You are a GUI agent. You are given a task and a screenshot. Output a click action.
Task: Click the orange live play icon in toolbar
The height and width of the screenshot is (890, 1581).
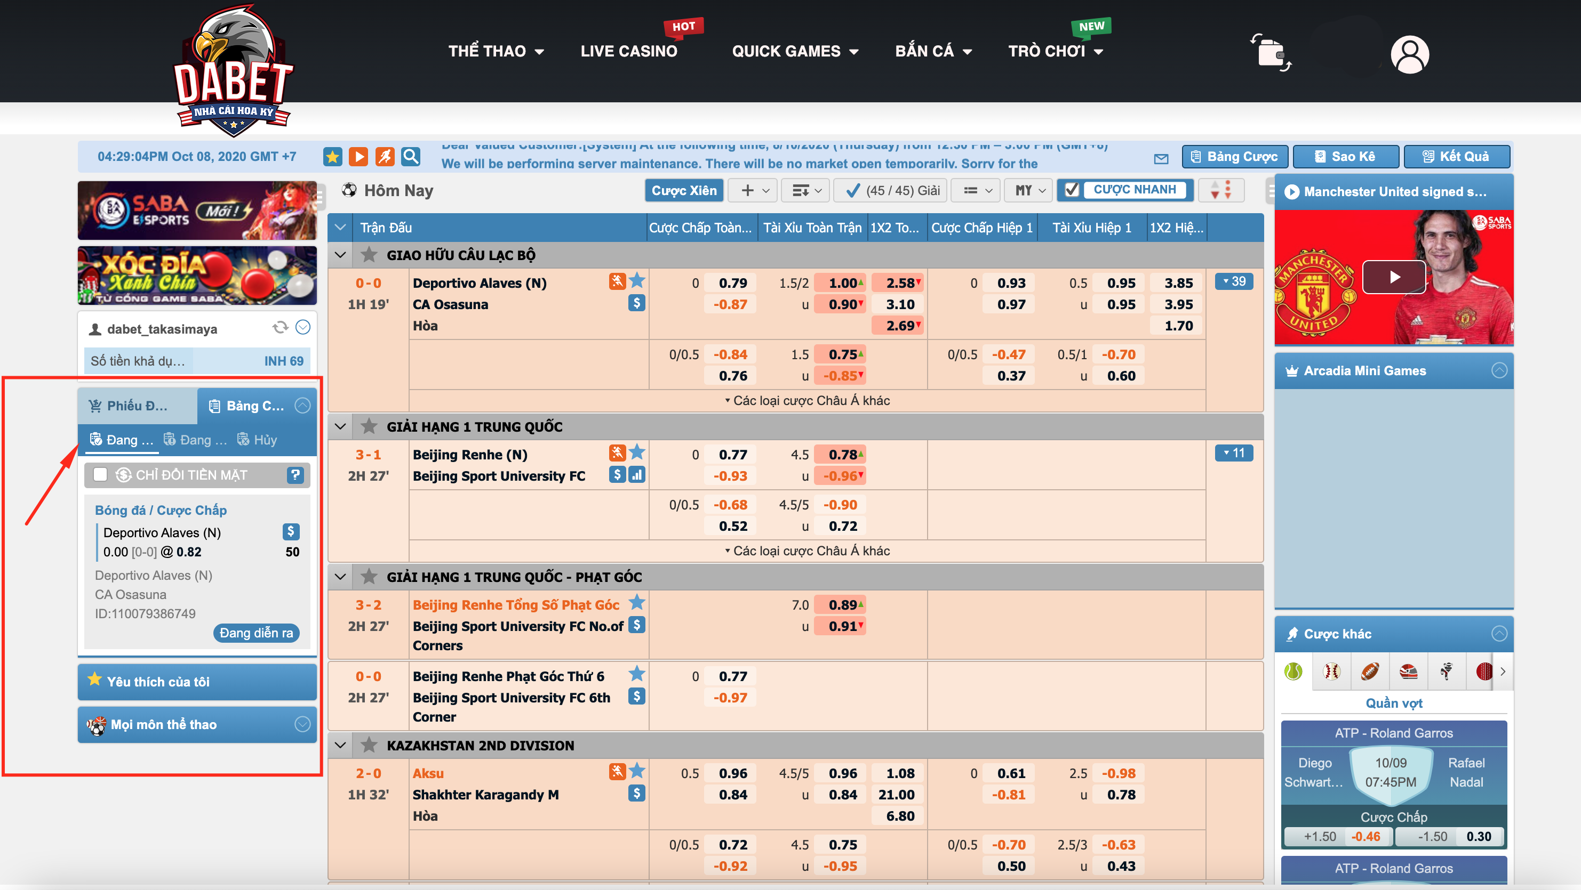pyautogui.click(x=358, y=156)
